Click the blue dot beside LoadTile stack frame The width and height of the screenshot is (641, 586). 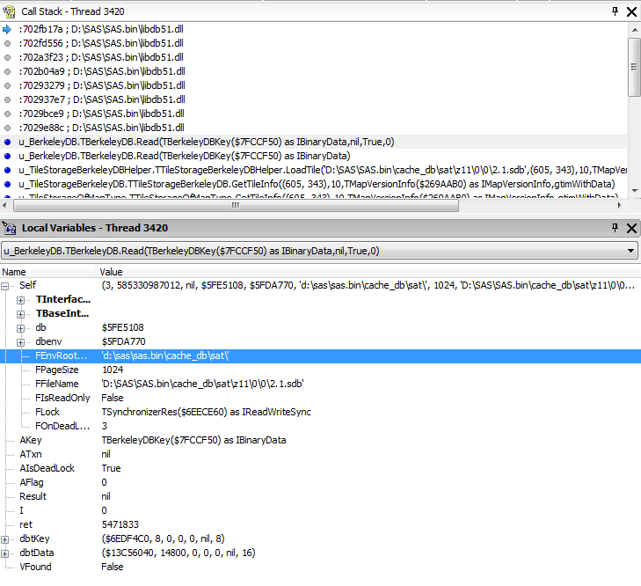tap(7, 170)
